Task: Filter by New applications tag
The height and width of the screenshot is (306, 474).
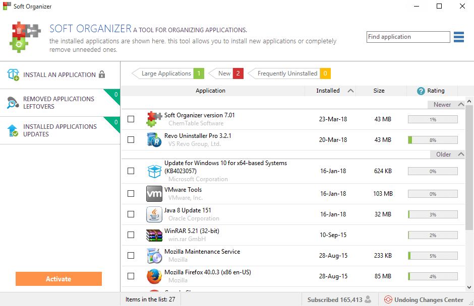Action: point(226,73)
